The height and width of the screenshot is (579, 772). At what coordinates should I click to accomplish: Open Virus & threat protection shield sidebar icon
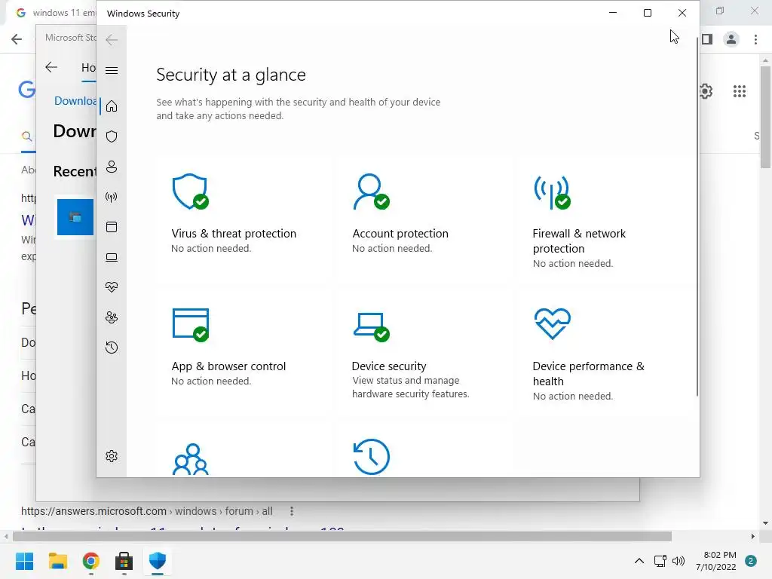112,136
